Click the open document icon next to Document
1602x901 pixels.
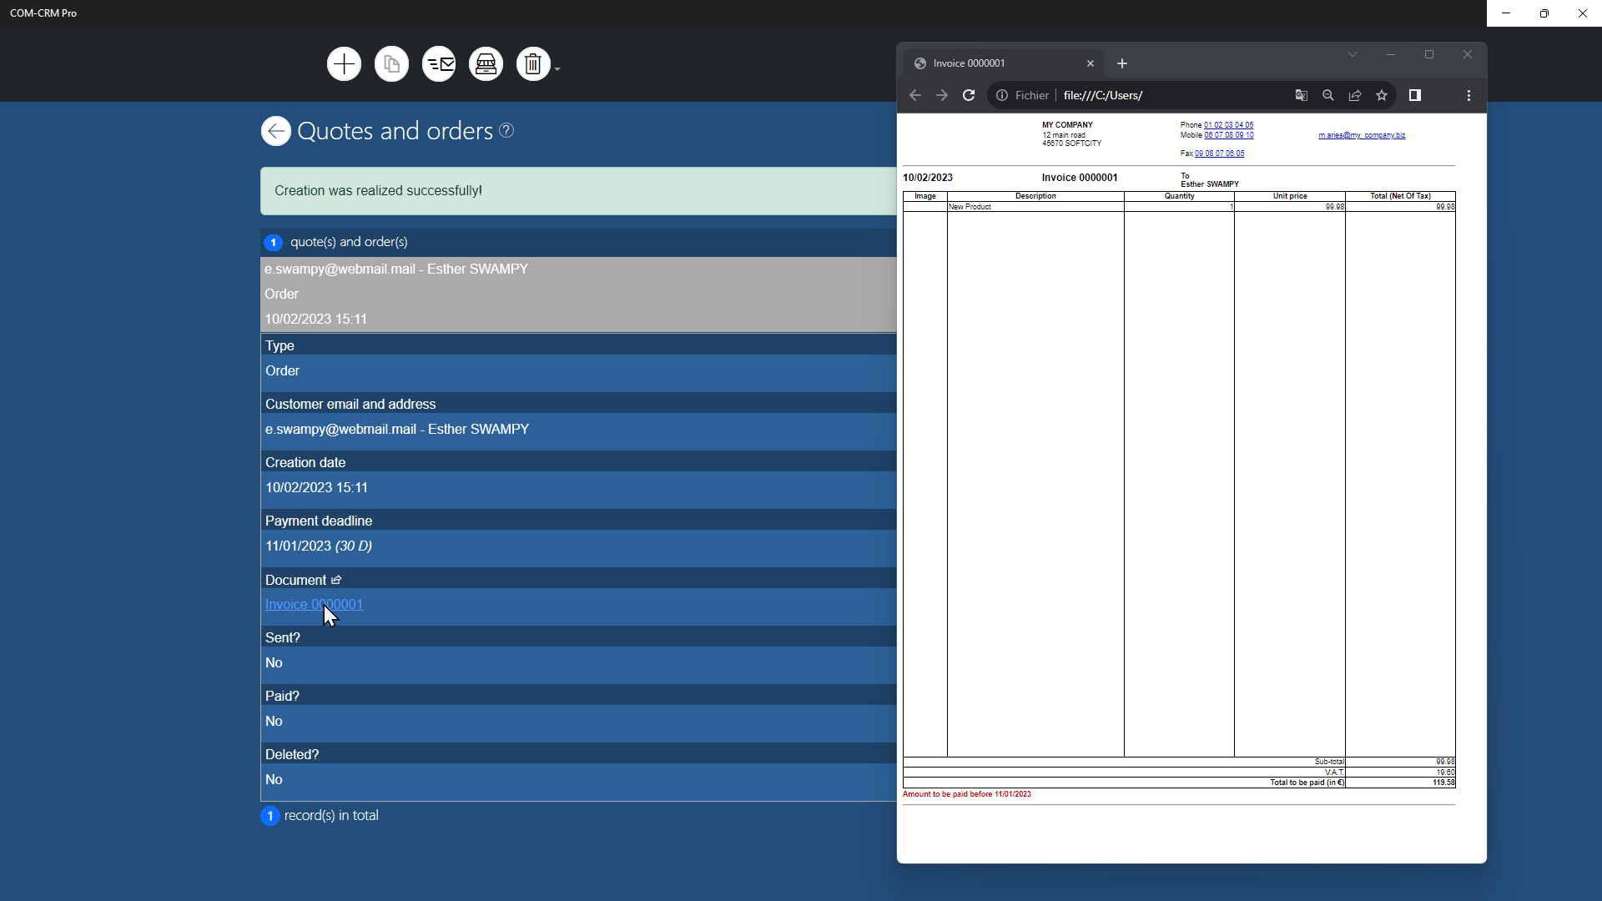coord(336,580)
